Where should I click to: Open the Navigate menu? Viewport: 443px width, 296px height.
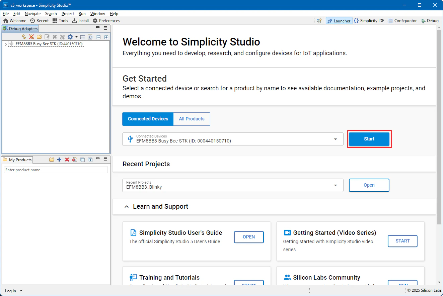click(32, 14)
